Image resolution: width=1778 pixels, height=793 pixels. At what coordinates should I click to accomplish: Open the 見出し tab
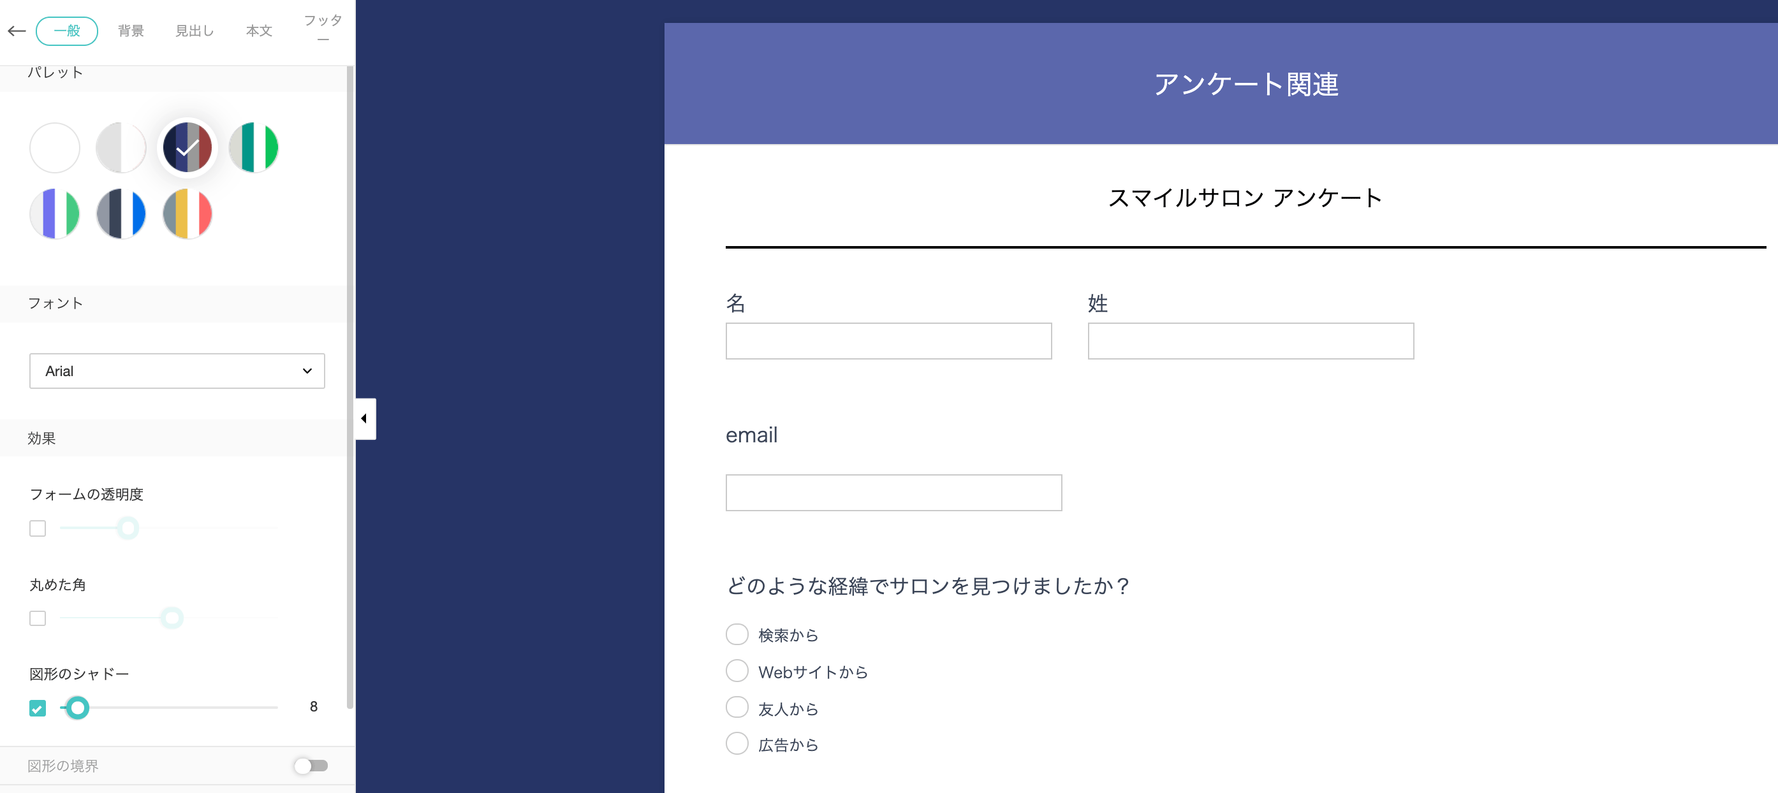[195, 31]
